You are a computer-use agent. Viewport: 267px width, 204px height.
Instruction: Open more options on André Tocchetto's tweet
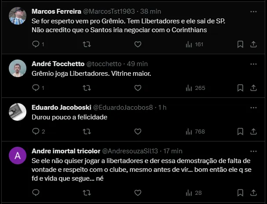pyautogui.click(x=253, y=64)
